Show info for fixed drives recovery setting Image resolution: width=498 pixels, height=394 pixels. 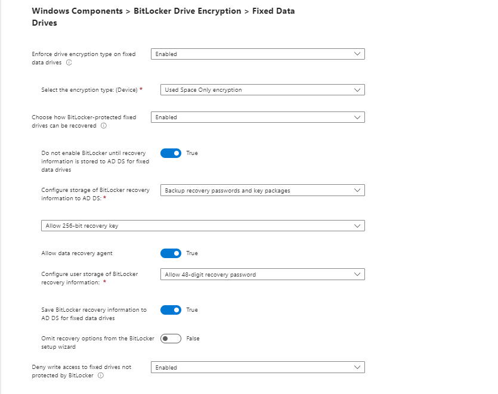[104, 126]
